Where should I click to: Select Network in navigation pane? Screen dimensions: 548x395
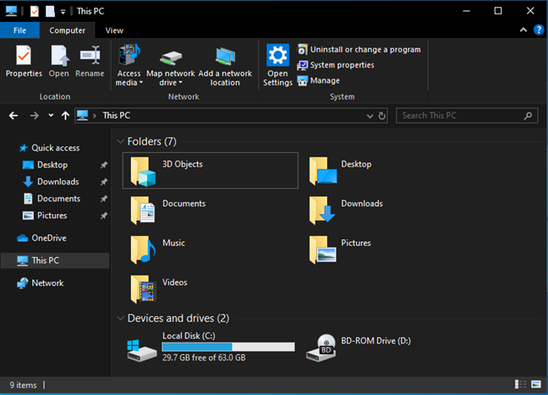click(x=41, y=283)
